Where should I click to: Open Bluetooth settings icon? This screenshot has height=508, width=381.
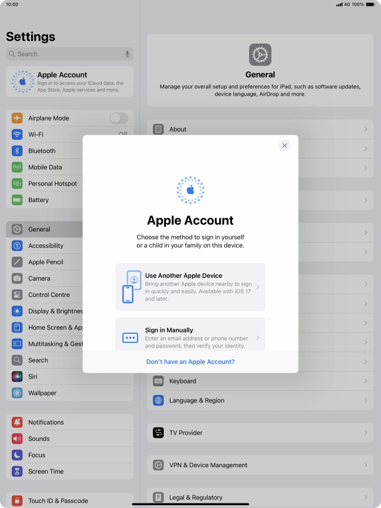coord(18,151)
